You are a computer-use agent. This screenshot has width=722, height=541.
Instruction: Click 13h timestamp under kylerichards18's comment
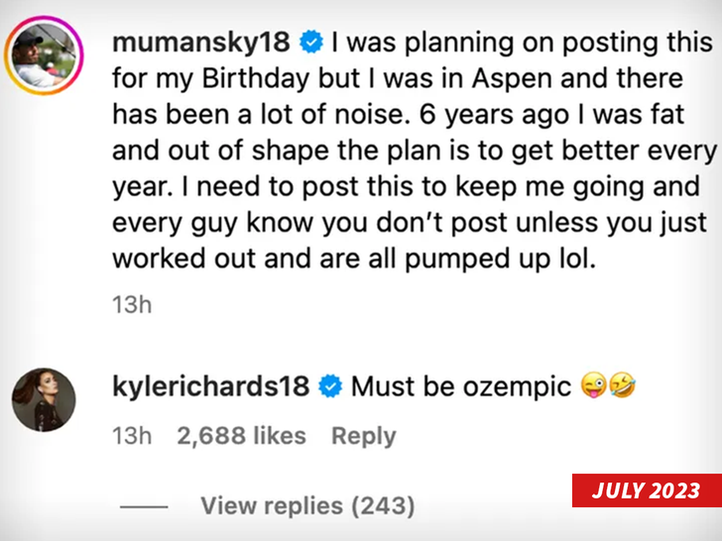(131, 436)
